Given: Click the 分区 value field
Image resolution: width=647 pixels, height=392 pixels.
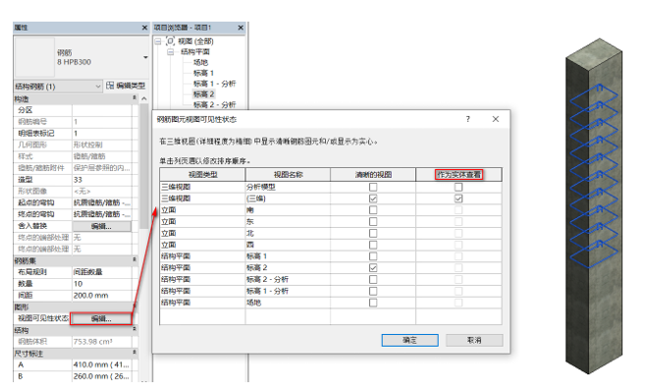Looking at the screenshot, I should [x=102, y=110].
